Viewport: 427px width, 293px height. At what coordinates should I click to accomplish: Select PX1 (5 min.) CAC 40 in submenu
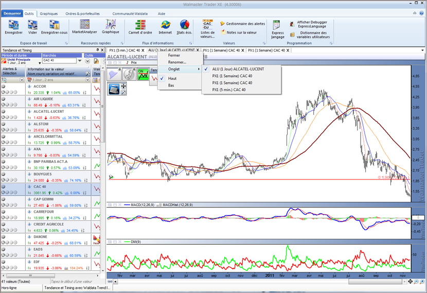click(x=229, y=90)
